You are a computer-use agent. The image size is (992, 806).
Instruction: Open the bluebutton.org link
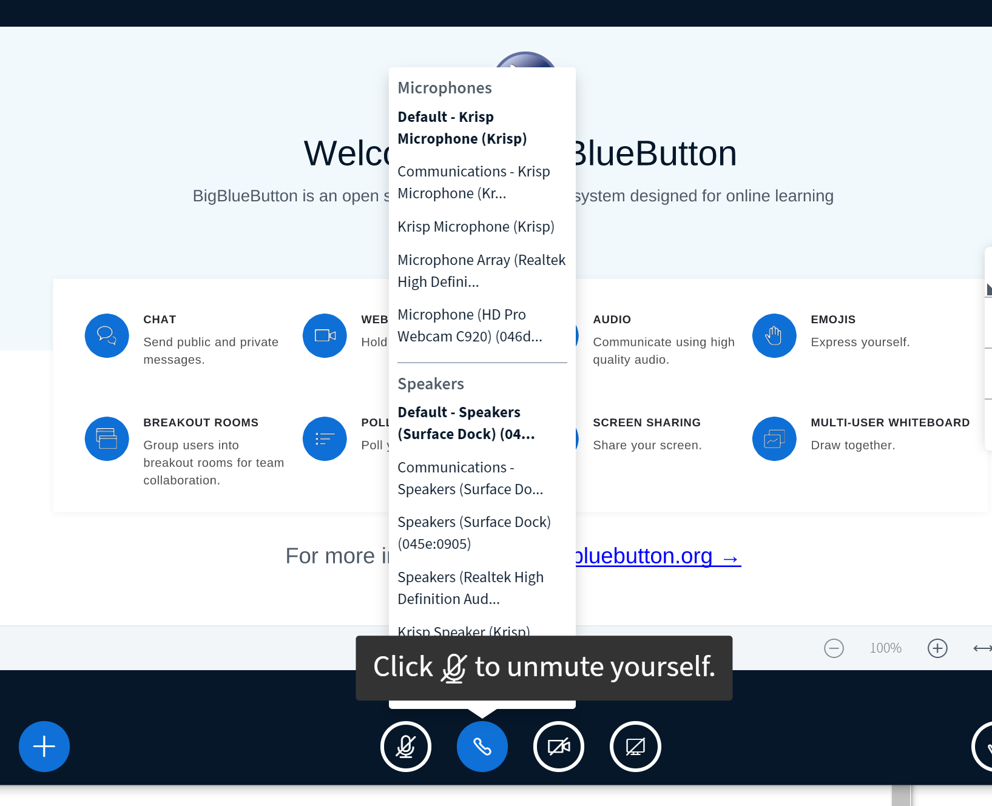(x=658, y=556)
